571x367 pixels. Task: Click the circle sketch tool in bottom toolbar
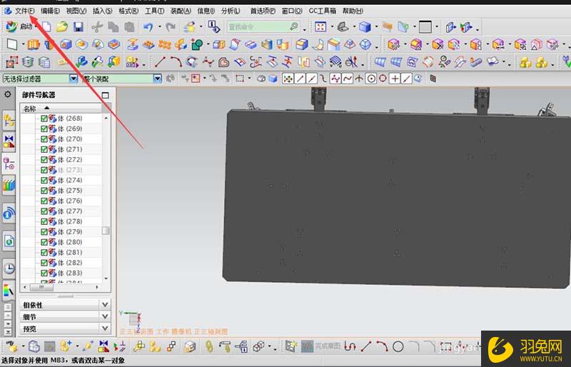pyautogui.click(x=398, y=346)
